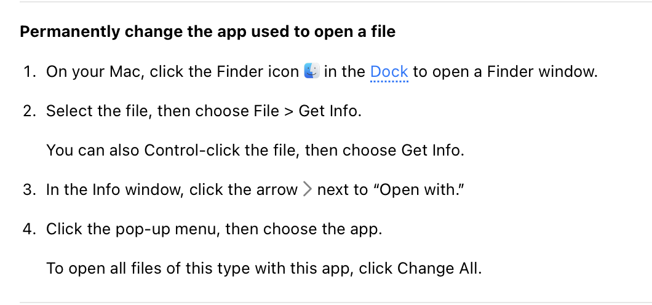Click the "In the Info window" text
Viewport: 652px width, 305px height.
point(115,190)
